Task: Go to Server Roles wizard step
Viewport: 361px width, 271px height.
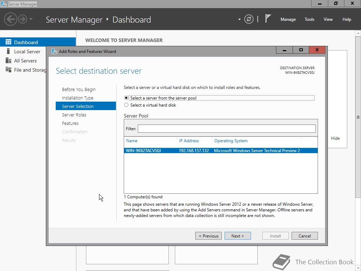Action: coord(74,115)
